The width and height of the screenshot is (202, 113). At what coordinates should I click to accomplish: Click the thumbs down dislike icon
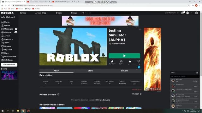click(x=139, y=61)
